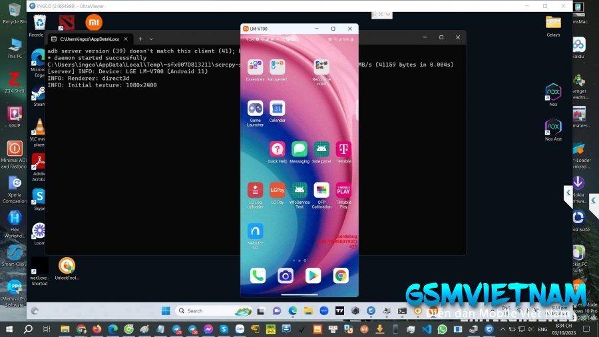The height and width of the screenshot is (337, 599).
Task: Open the Calendar app on the phone
Action: coord(278,108)
